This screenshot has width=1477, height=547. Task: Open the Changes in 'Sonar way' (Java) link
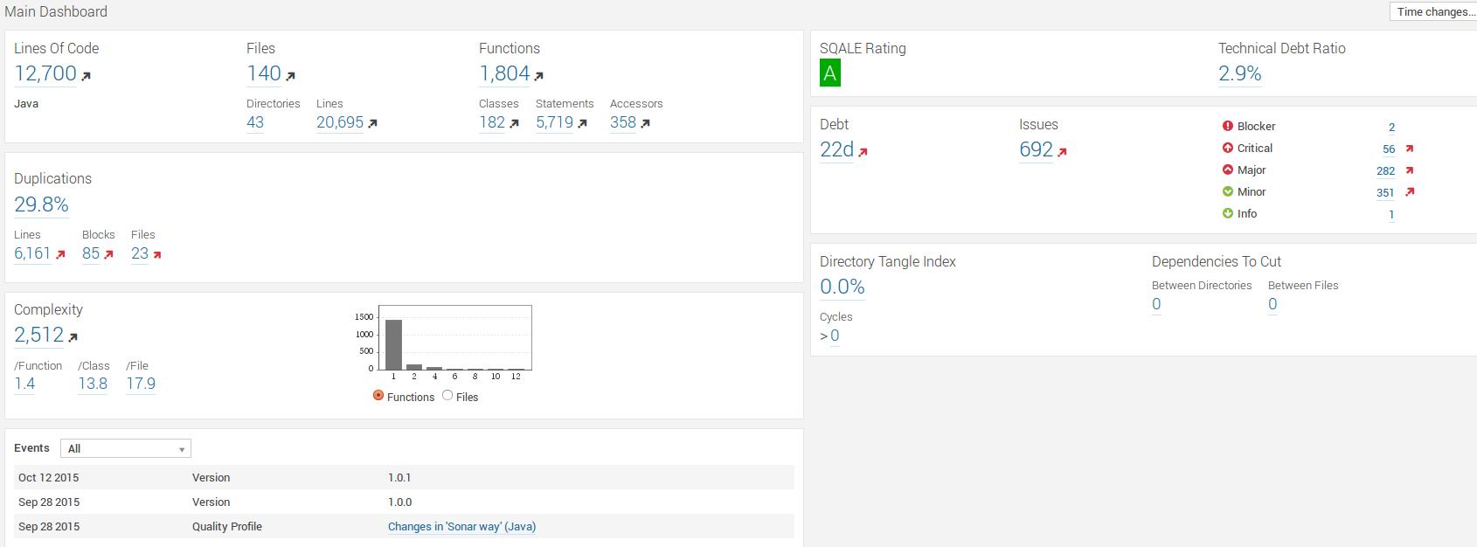click(461, 526)
